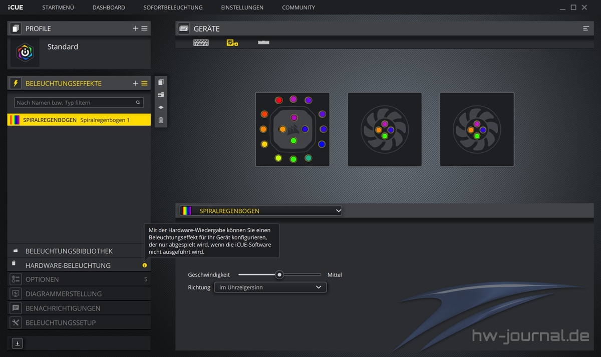Open the Optionen section
This screenshot has height=357, width=601.
click(42, 279)
